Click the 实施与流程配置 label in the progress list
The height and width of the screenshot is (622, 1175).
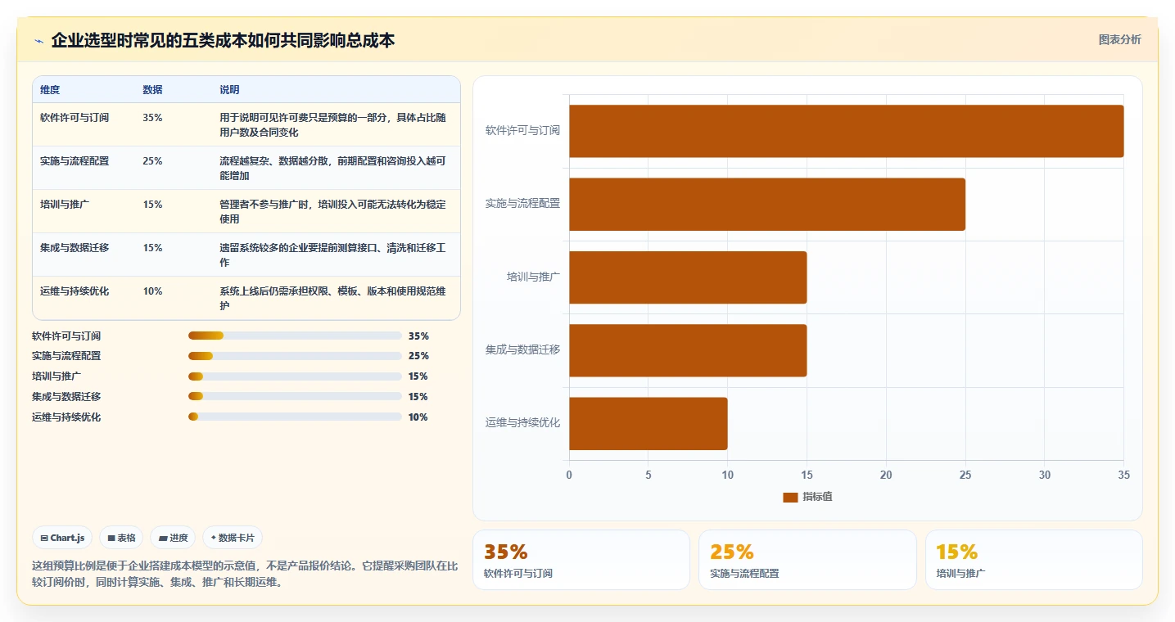(x=66, y=356)
